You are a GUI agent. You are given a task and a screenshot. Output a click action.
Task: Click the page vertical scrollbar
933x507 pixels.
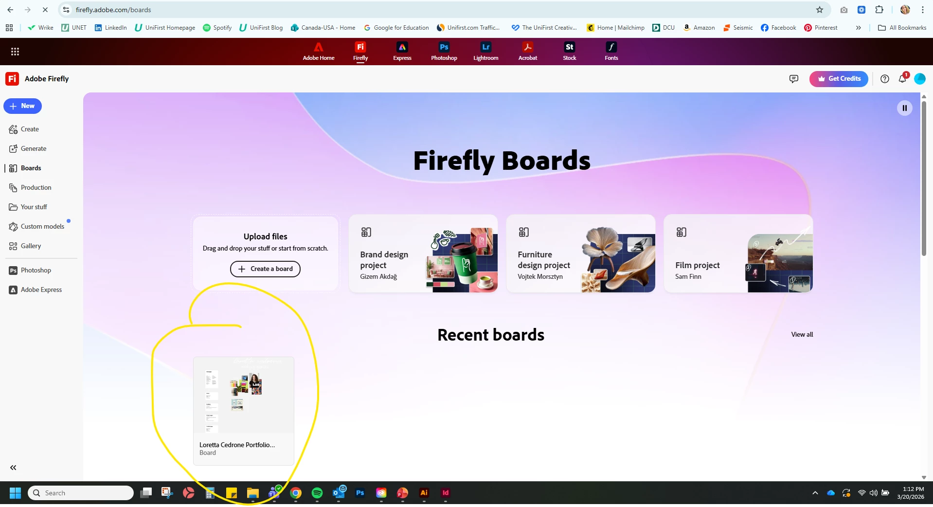(x=924, y=178)
